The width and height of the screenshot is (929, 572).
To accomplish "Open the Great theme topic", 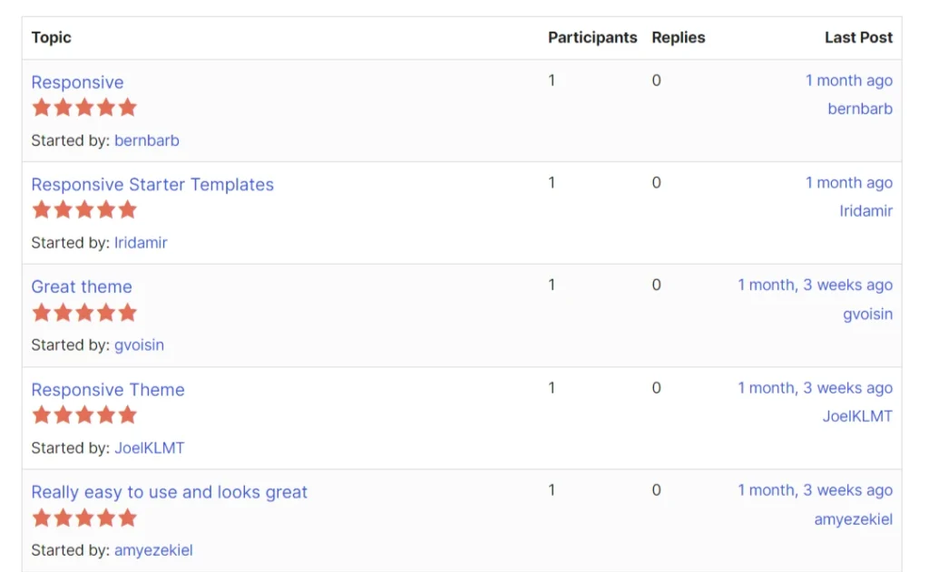I will tap(82, 287).
